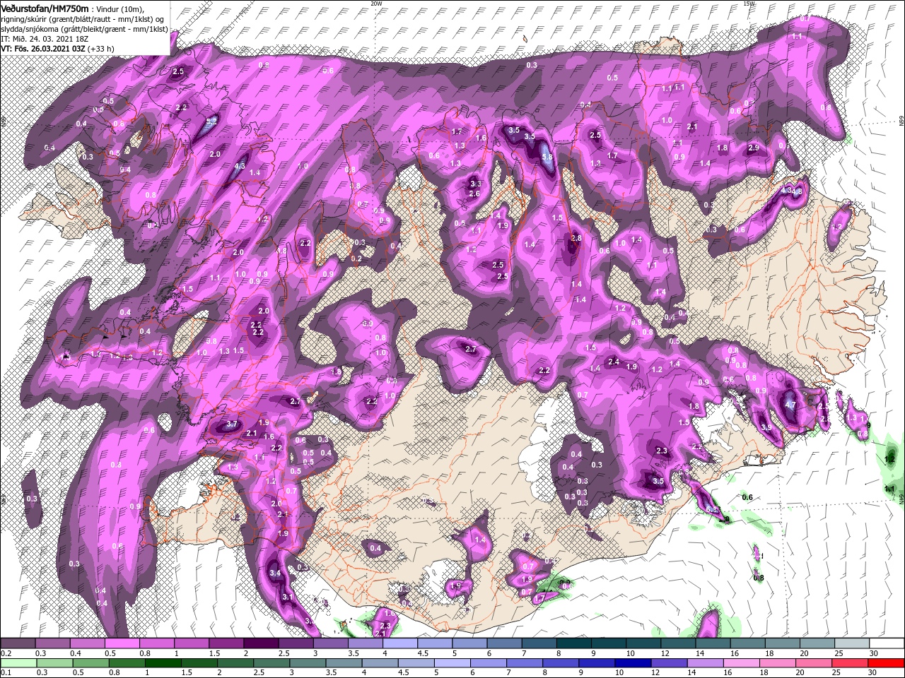Image resolution: width=905 pixels, height=678 pixels.
Task: Pick bright pink snow swatch between 0.5 and 0.8
Action: click(122, 643)
